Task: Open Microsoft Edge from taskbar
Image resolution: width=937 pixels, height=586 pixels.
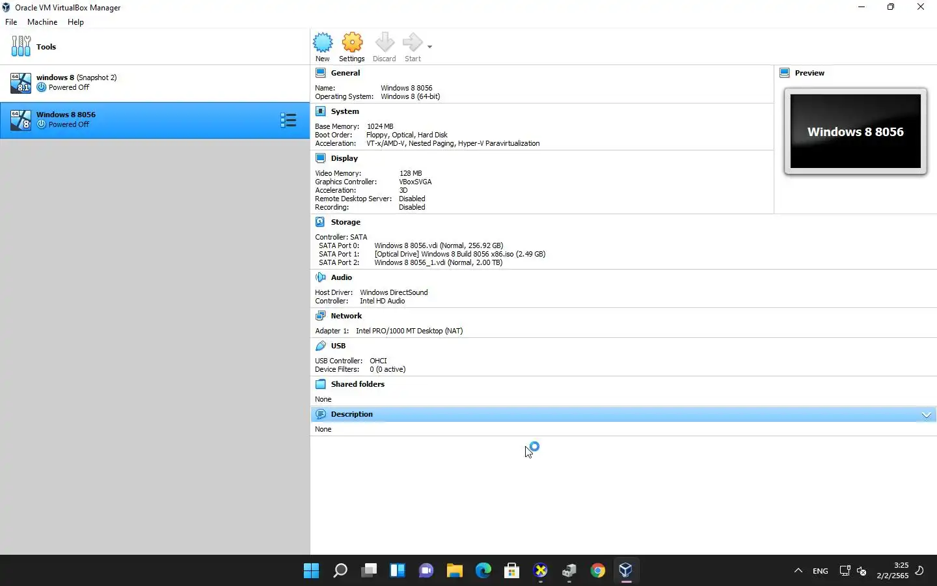Action: click(483, 571)
